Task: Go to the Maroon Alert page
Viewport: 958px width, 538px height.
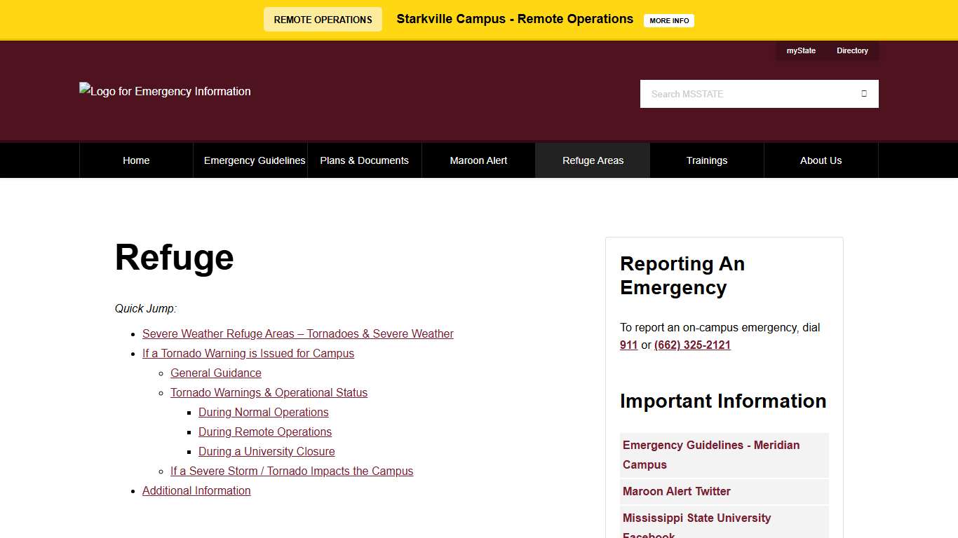Action: [x=478, y=160]
